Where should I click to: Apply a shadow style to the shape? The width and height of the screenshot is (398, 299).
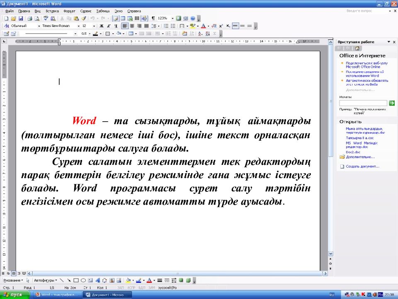[x=181, y=280]
